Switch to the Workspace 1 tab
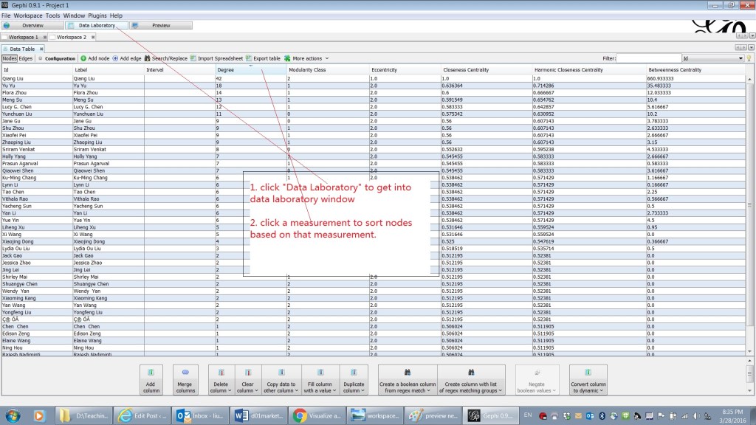756x425 pixels. coord(23,37)
